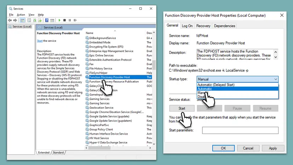The image size is (293, 165).
Task: Open the Action menu
Action: point(21,15)
